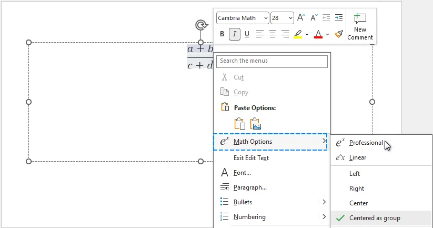Click the right-middle resize handle
The image size is (433, 228).
[x=372, y=102]
